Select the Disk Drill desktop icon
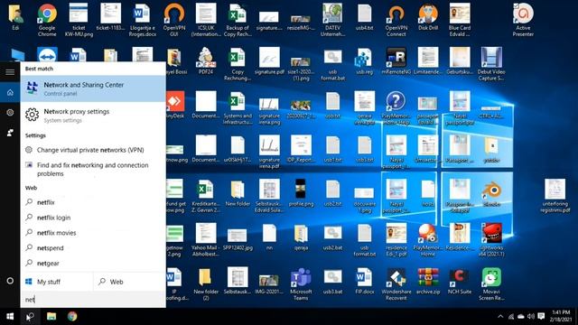 [428, 17]
